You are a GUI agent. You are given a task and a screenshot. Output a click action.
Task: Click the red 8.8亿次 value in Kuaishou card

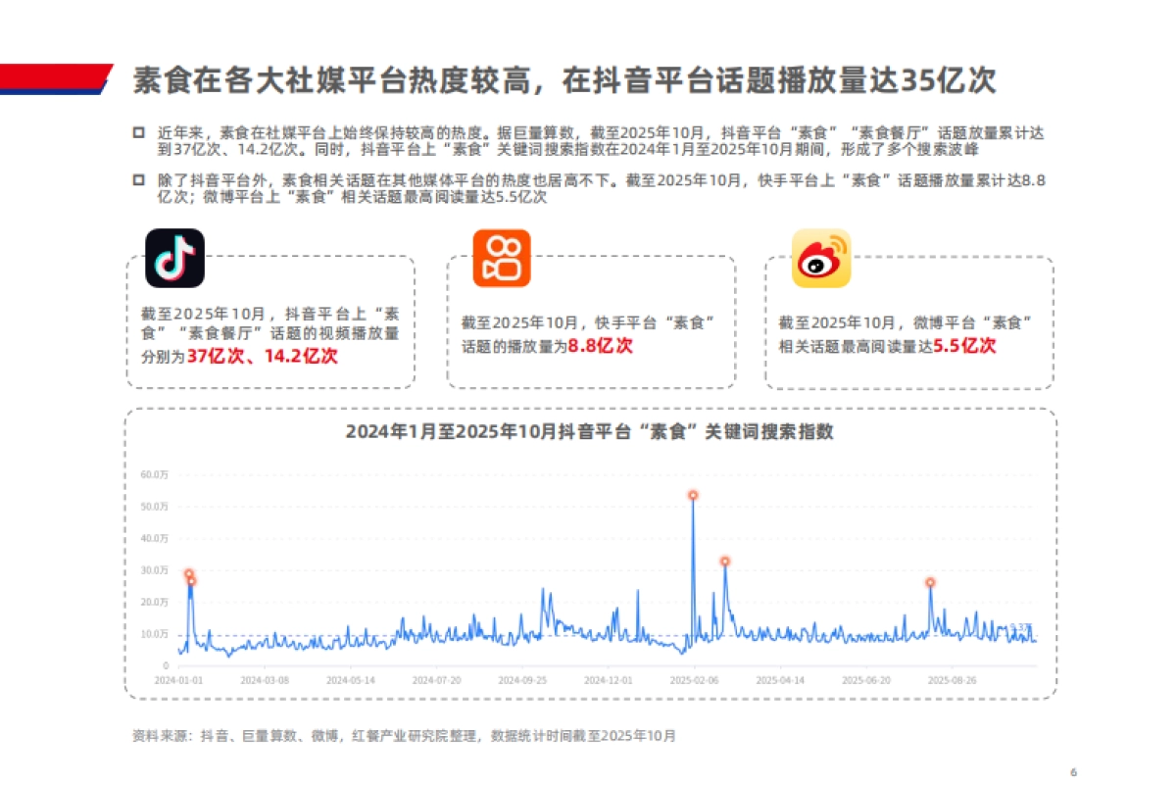[x=599, y=347]
